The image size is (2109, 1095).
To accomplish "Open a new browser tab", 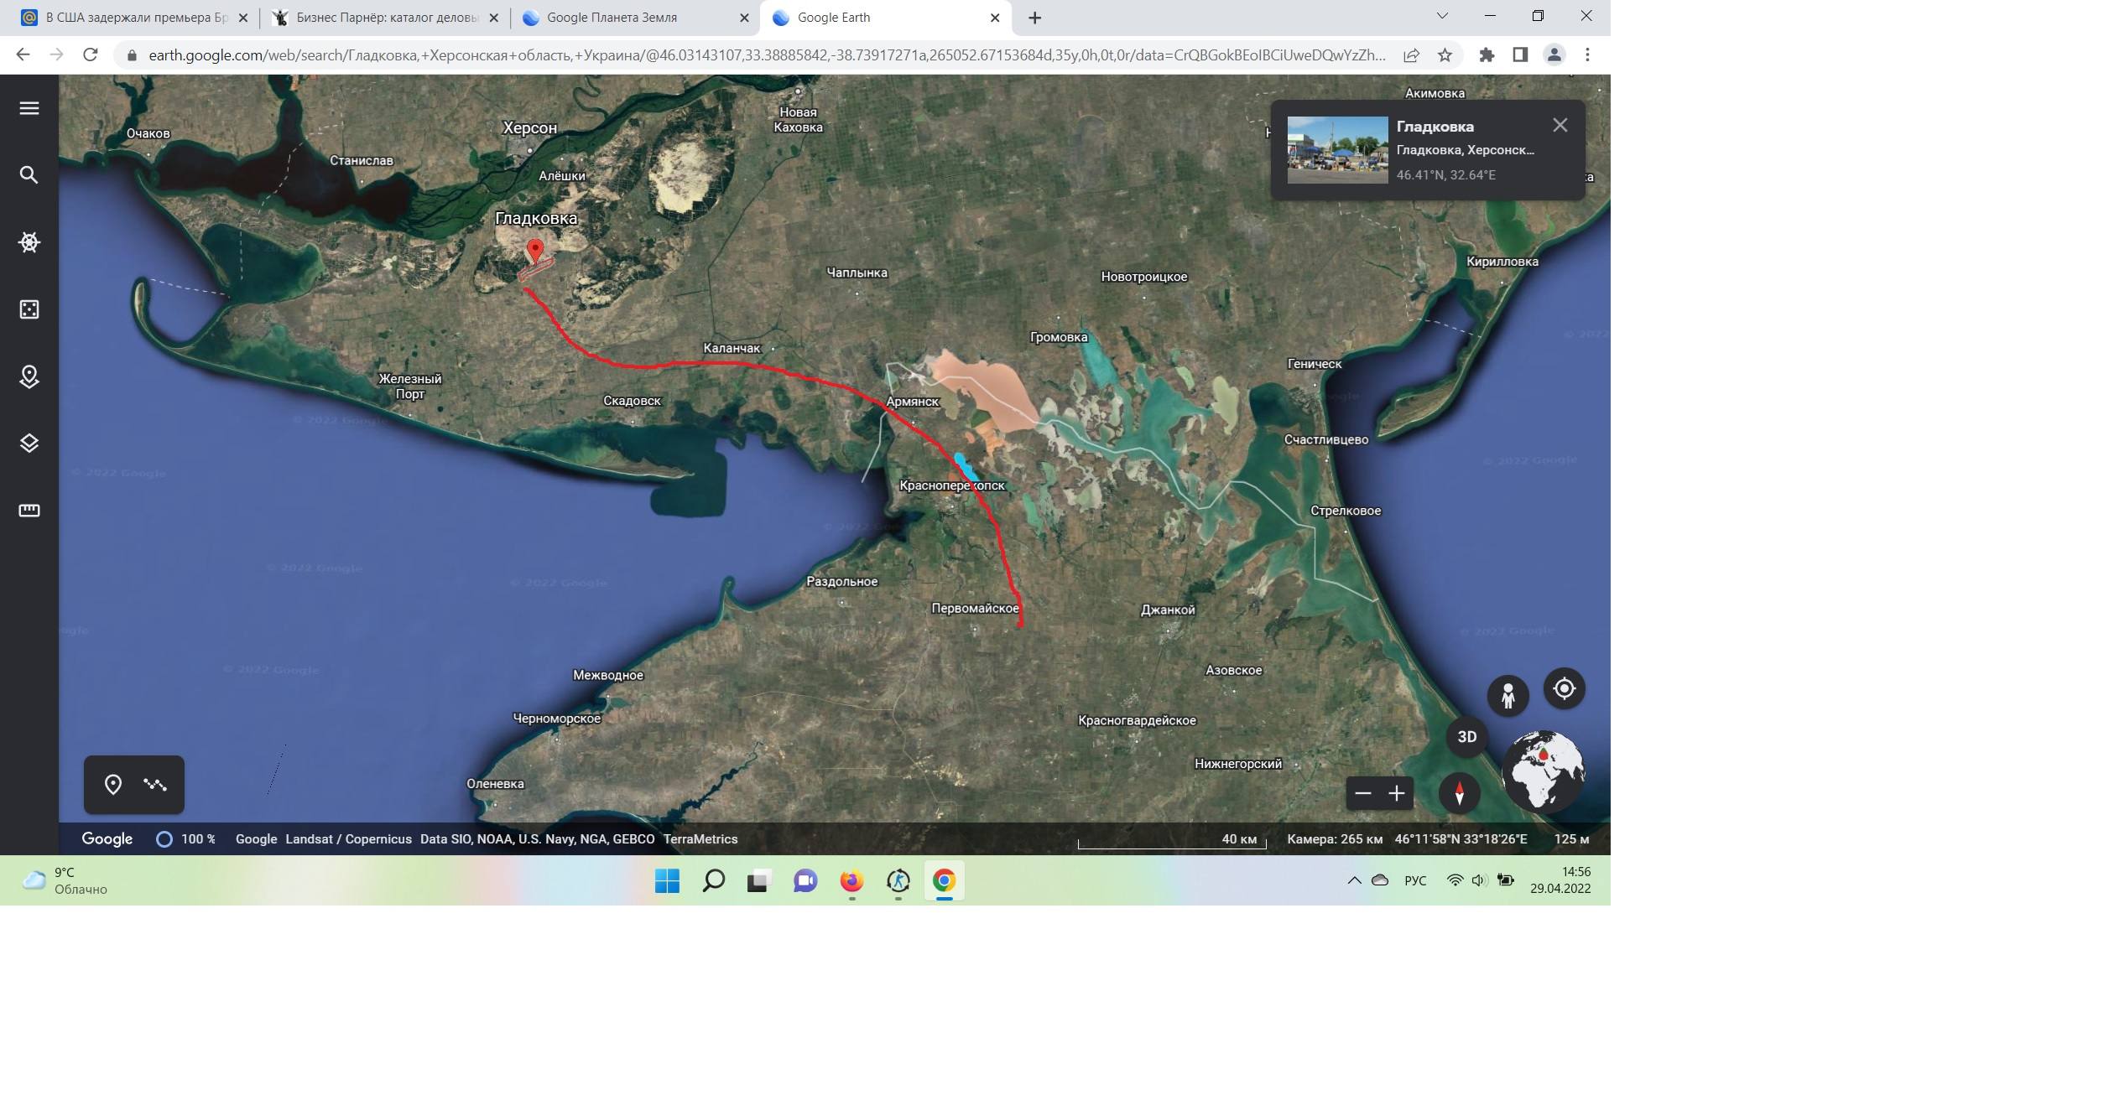I will pos(1035,18).
